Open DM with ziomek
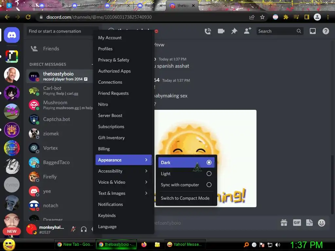The image size is (335, 251). coord(60,134)
